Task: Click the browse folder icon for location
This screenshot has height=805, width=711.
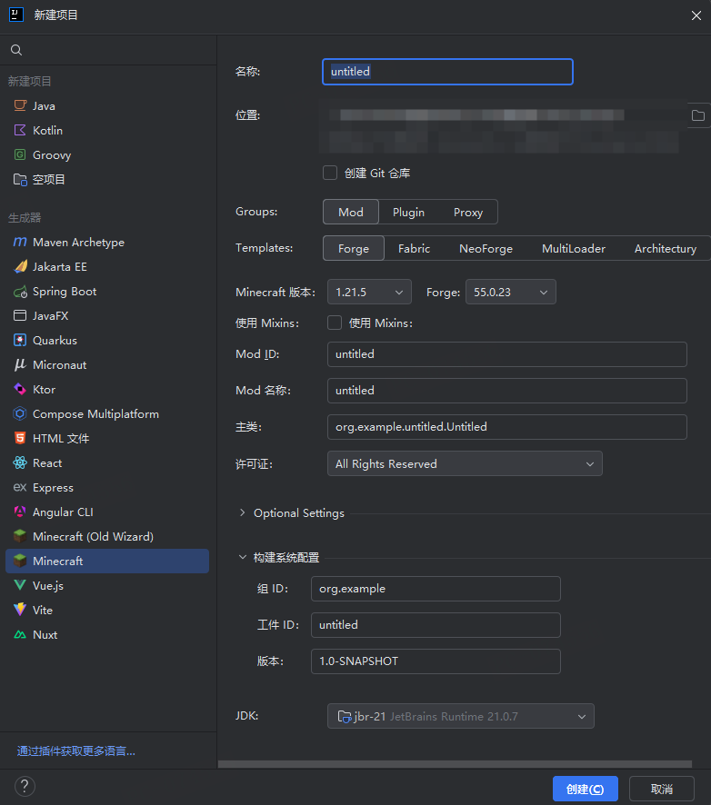Action: point(698,115)
